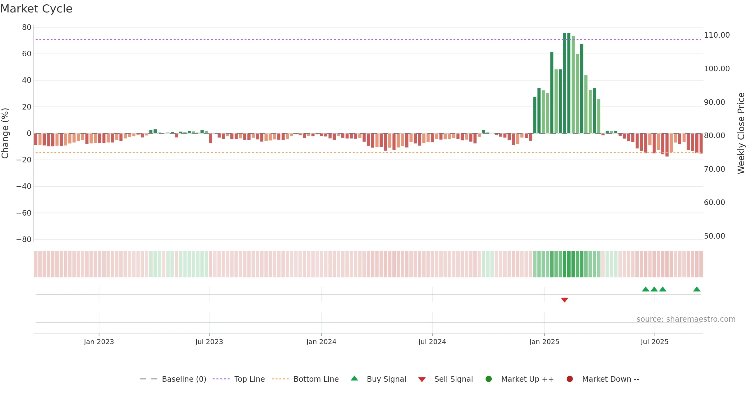The image size is (746, 420).
Task: Click the Change (%) axis title
Action: pyautogui.click(x=5, y=133)
